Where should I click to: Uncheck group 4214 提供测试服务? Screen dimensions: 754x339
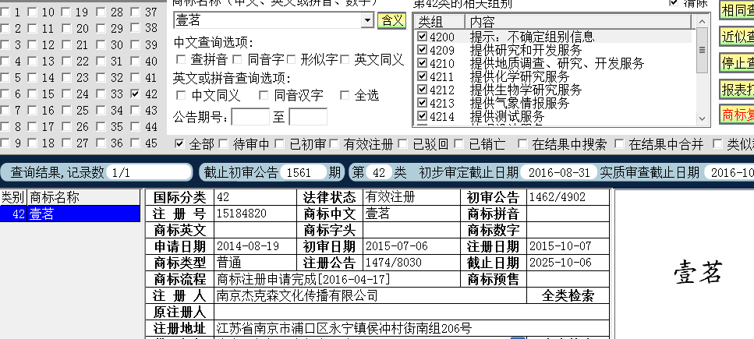[x=422, y=116]
